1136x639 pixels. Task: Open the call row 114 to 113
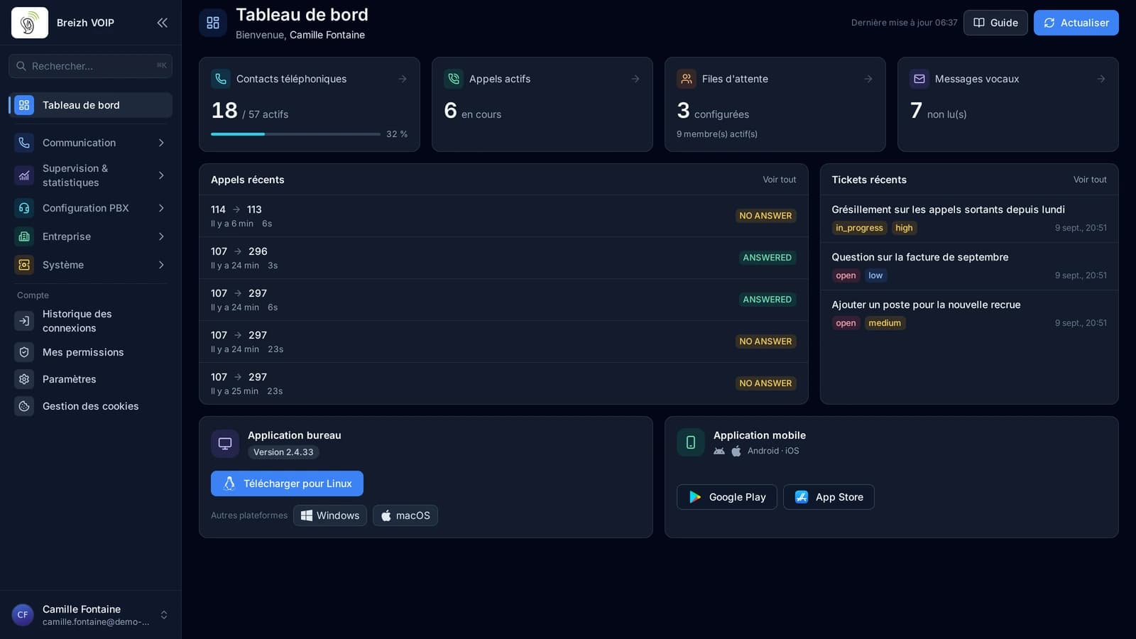503,216
